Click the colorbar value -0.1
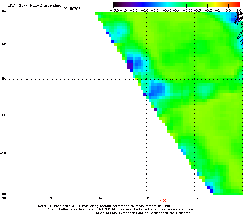This screenshot has height=215, width=245. click(x=218, y=11)
